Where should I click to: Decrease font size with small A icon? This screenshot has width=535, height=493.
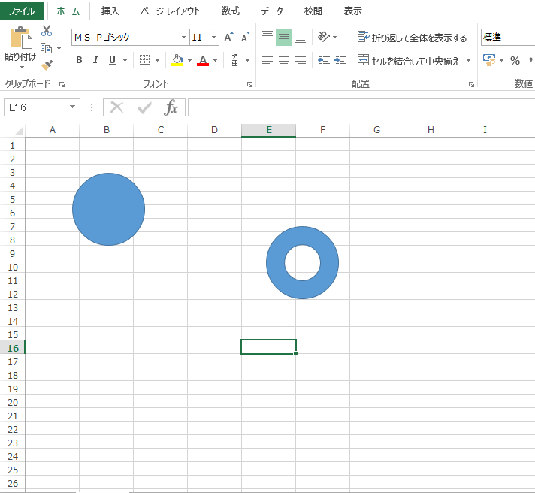coord(245,37)
